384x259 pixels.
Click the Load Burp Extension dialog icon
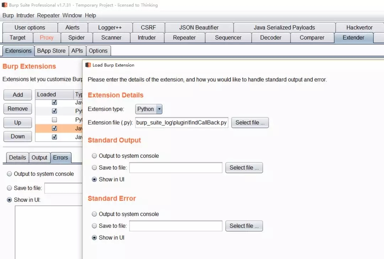click(88, 65)
